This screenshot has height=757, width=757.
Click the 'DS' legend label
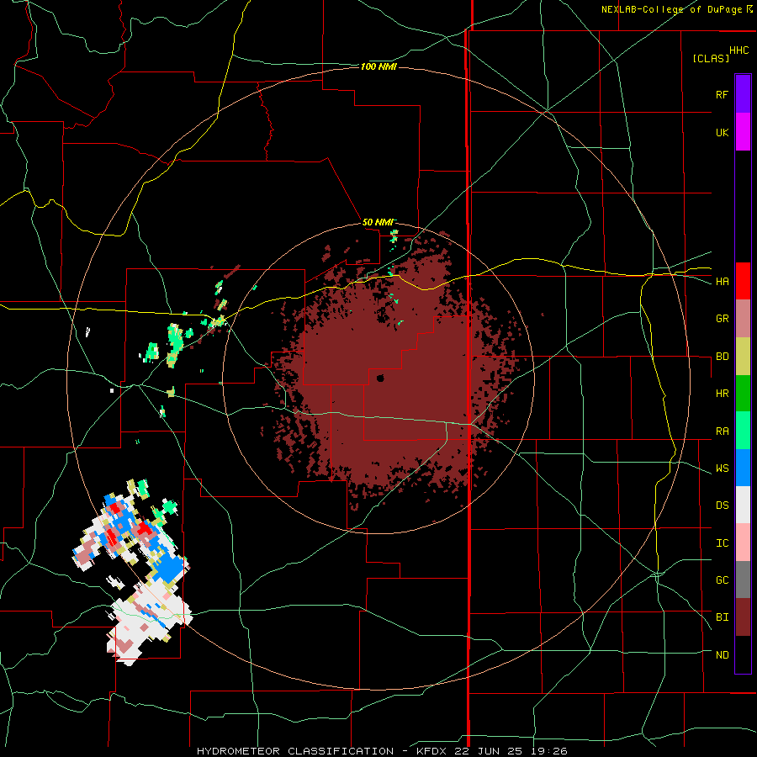[722, 506]
